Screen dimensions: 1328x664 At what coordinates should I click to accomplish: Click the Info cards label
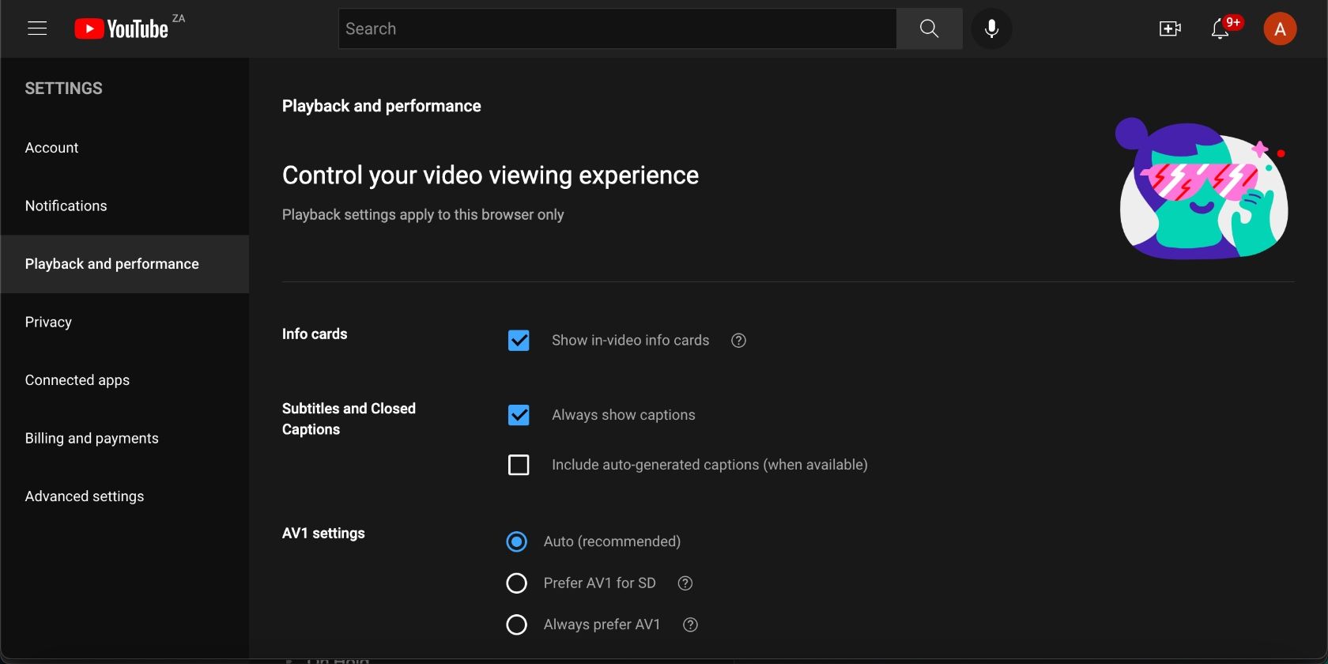315,334
